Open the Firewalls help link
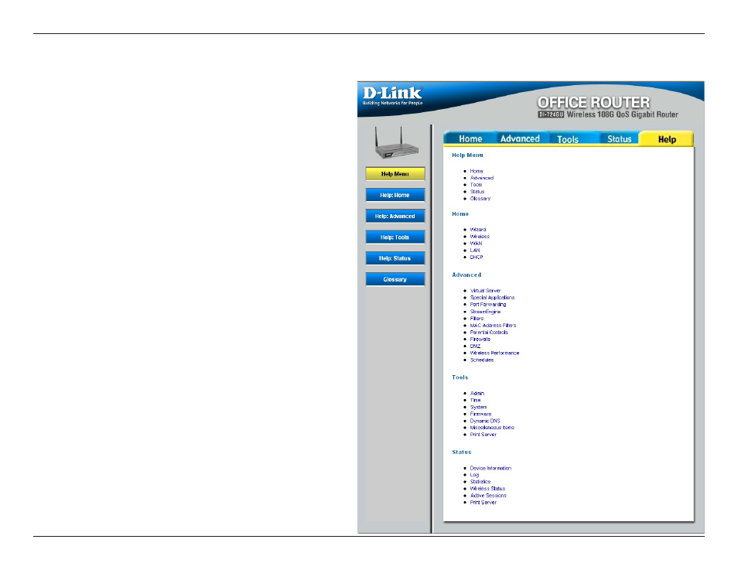 click(x=480, y=339)
